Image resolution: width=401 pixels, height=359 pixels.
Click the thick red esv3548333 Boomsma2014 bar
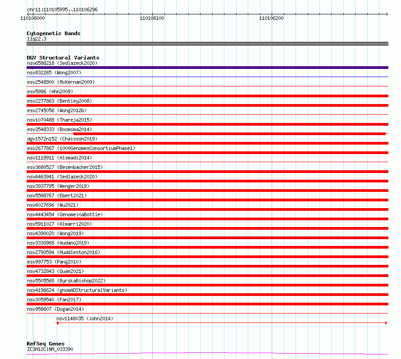click(229, 134)
